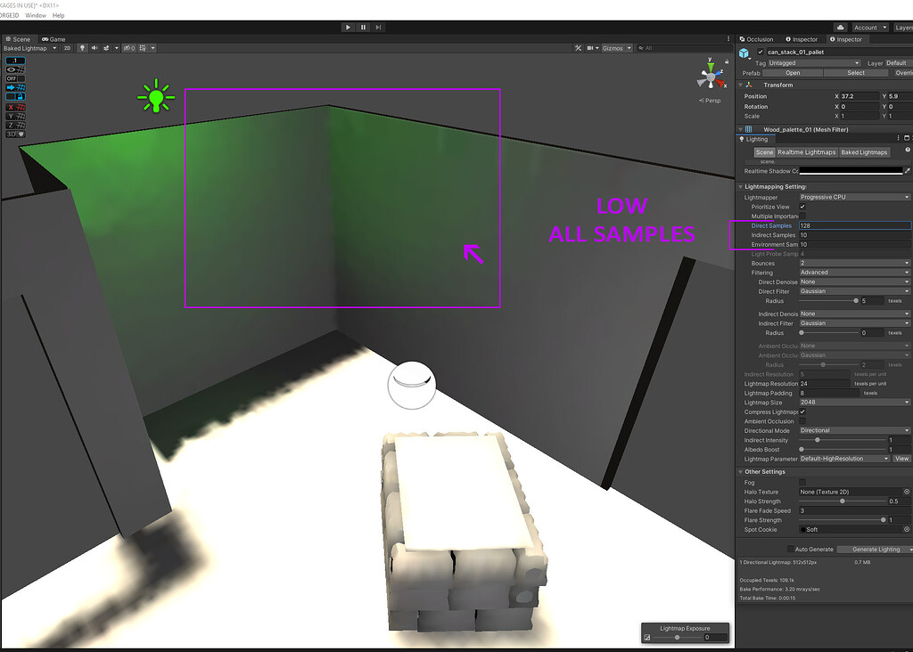Click the lock padlock overlay icon

tap(19, 95)
